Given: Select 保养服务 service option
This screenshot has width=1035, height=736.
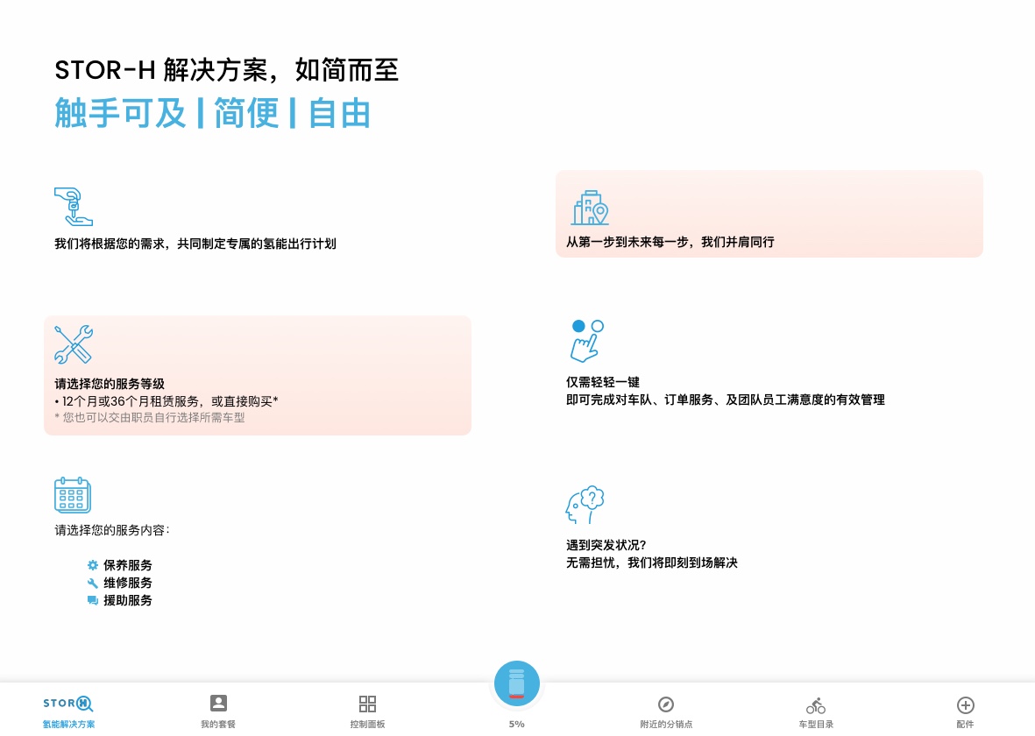Looking at the screenshot, I should (127, 565).
